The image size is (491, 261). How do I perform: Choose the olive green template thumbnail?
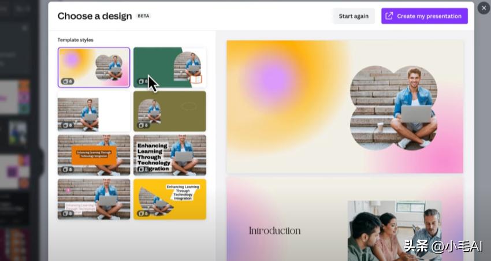pyautogui.click(x=170, y=111)
